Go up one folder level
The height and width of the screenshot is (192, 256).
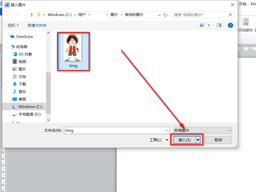point(32,15)
